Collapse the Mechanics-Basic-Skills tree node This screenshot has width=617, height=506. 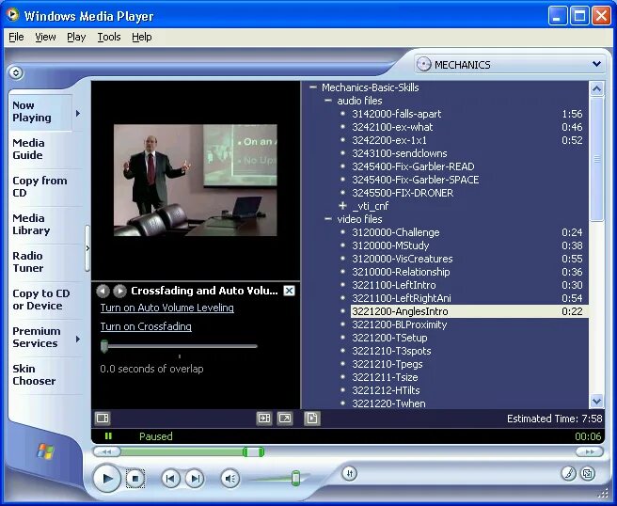pos(313,87)
